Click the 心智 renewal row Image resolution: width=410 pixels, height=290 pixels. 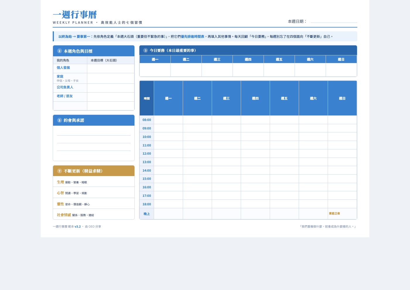[94, 192]
